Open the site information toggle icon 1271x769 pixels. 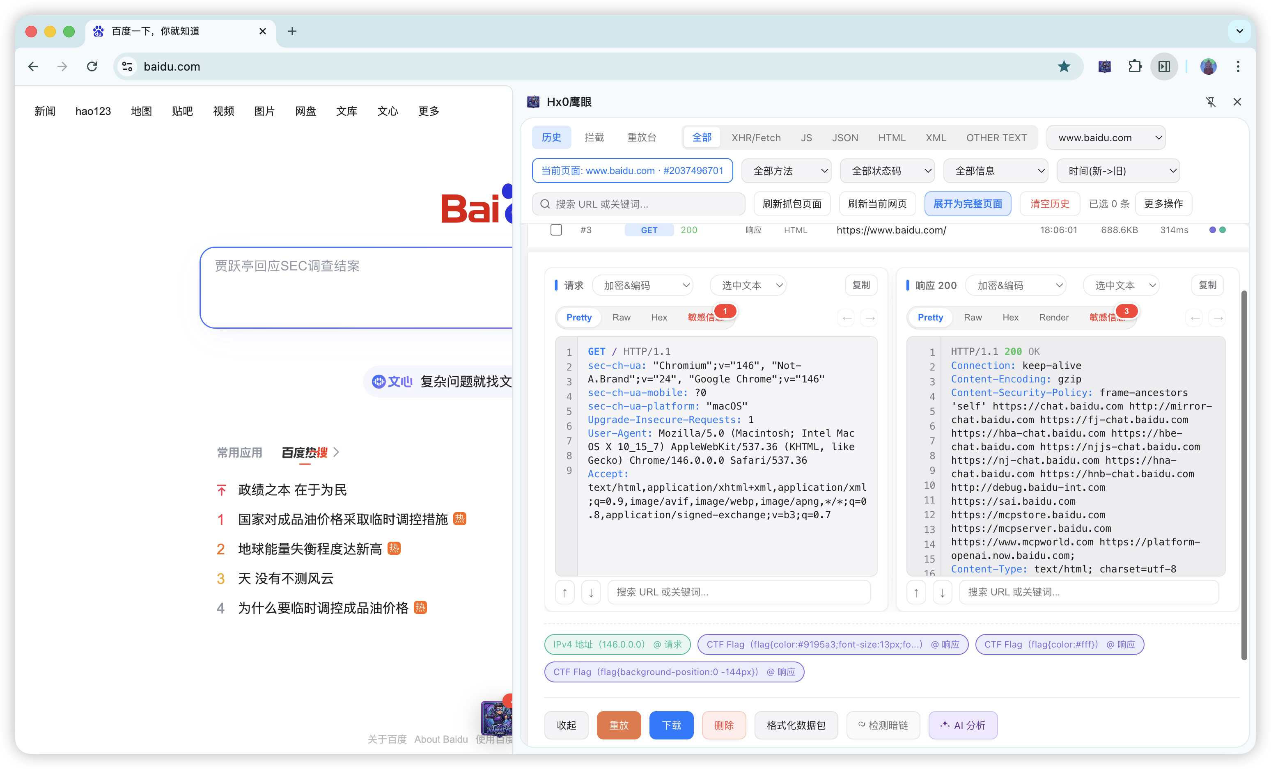(x=127, y=66)
